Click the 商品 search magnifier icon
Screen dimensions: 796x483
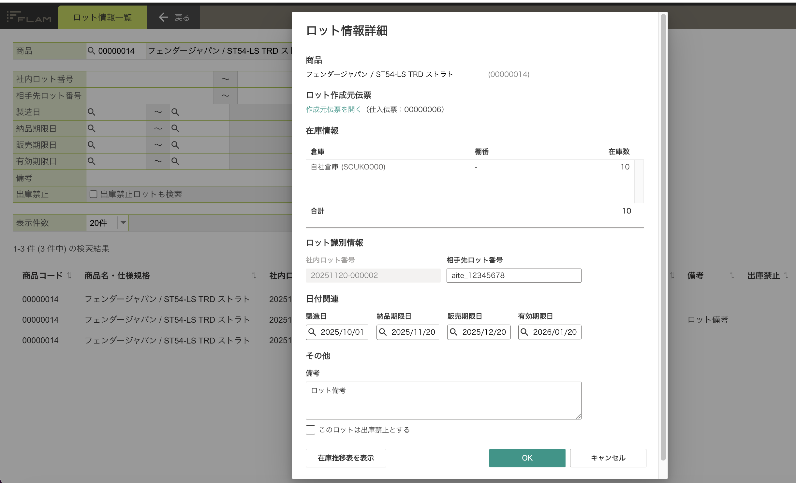point(92,51)
